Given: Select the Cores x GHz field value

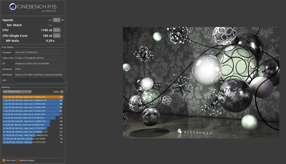Looking at the screenshot, I should (39, 58).
